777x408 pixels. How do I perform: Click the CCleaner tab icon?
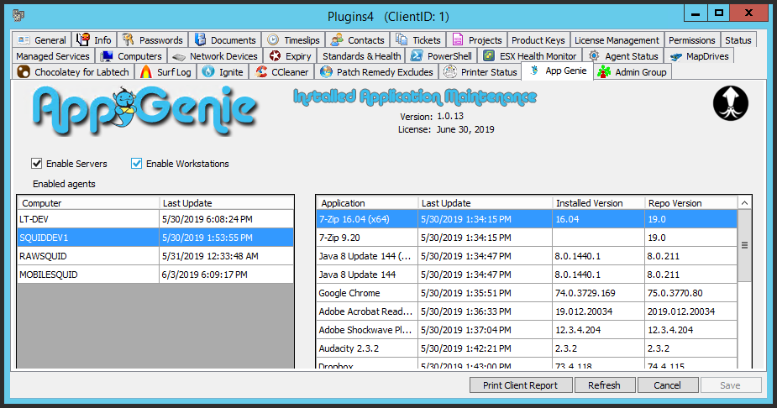click(261, 72)
